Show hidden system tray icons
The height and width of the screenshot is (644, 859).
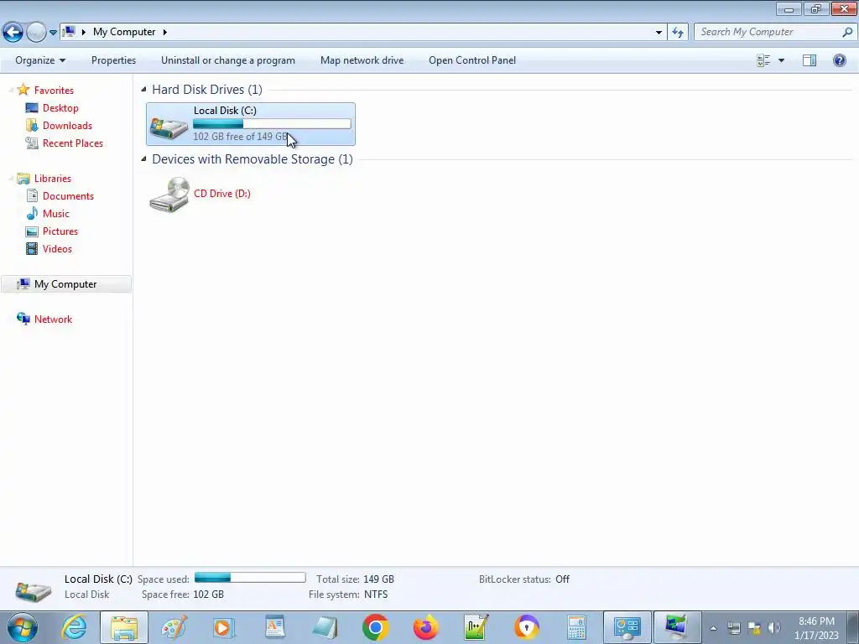(x=713, y=629)
